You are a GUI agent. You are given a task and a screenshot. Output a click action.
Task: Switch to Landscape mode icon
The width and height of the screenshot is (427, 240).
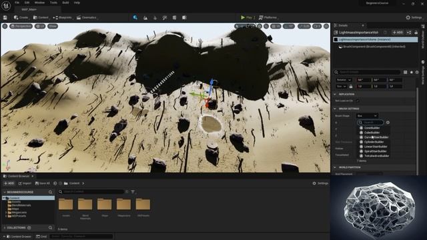[145, 17]
